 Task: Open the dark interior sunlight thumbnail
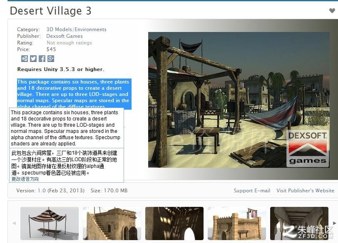click(174, 223)
